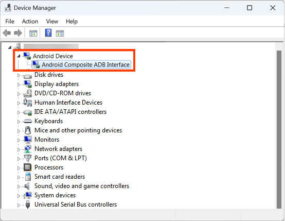Open Help via blue question mark icon
This screenshot has width=285, height=221.
click(48, 33)
